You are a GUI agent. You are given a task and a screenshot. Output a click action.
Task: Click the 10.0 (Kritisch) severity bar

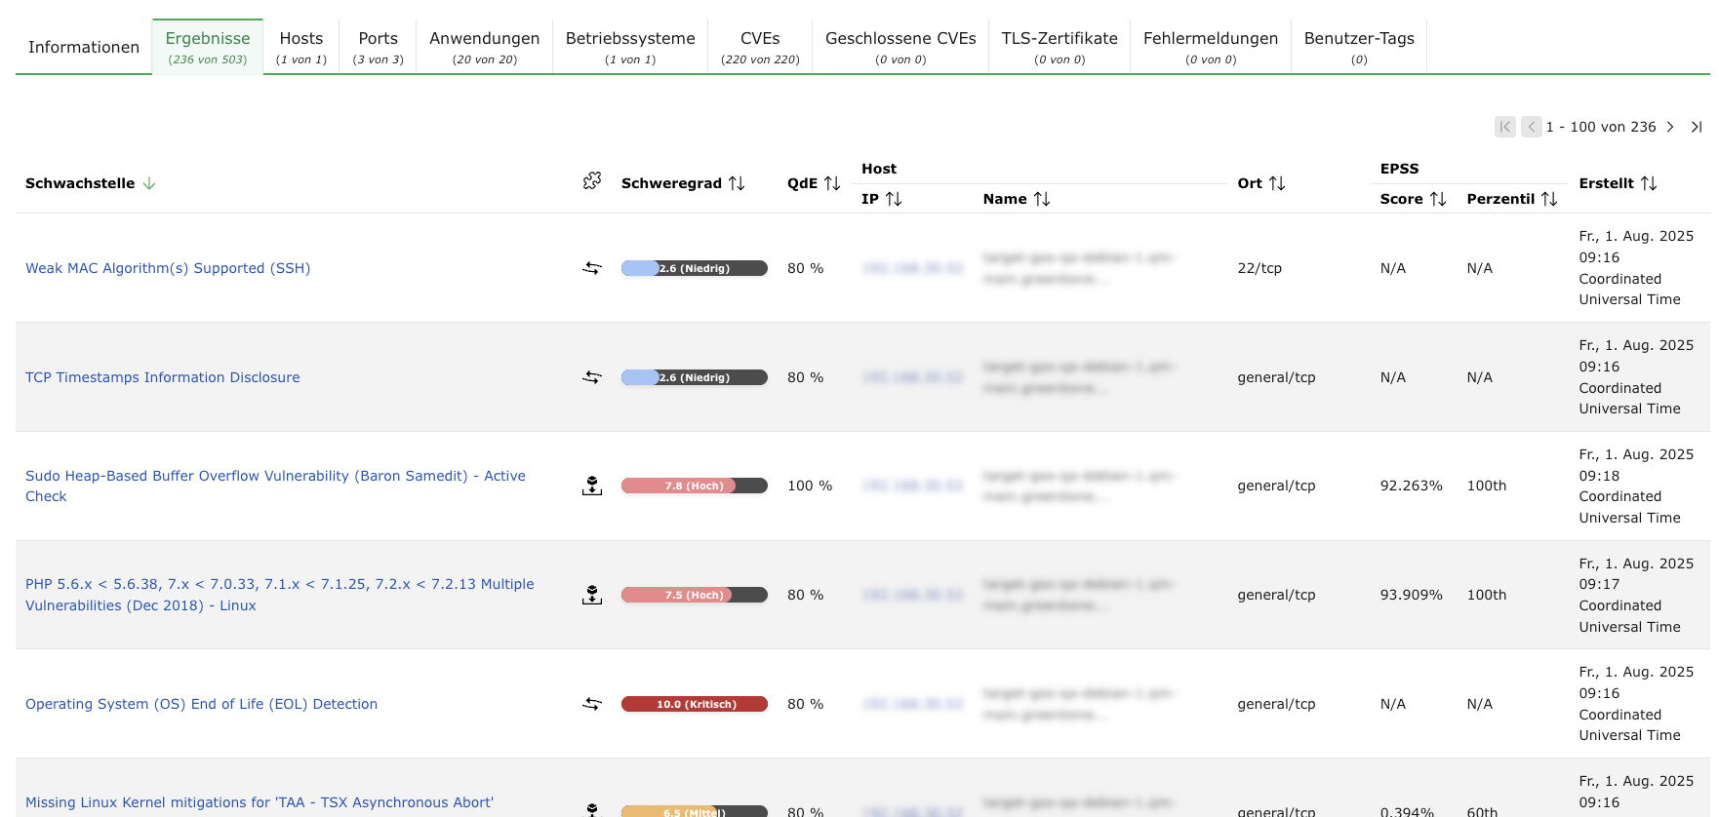pyautogui.click(x=695, y=704)
